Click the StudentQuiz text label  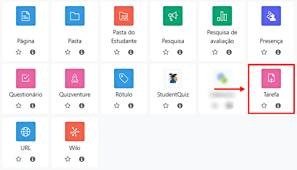click(x=173, y=94)
